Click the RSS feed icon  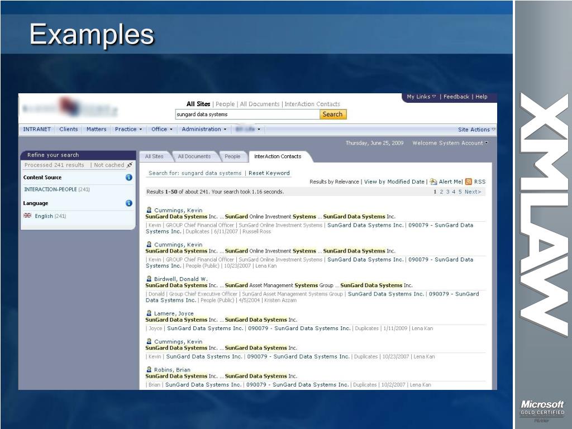tap(469, 182)
